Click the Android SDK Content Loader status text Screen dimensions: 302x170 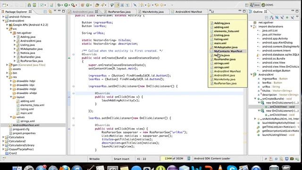[x=212, y=159]
